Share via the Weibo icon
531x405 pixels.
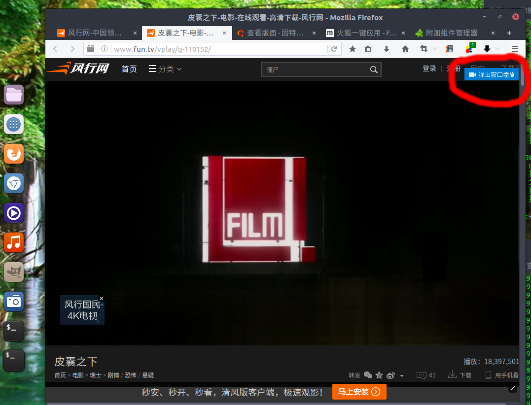[x=391, y=375]
